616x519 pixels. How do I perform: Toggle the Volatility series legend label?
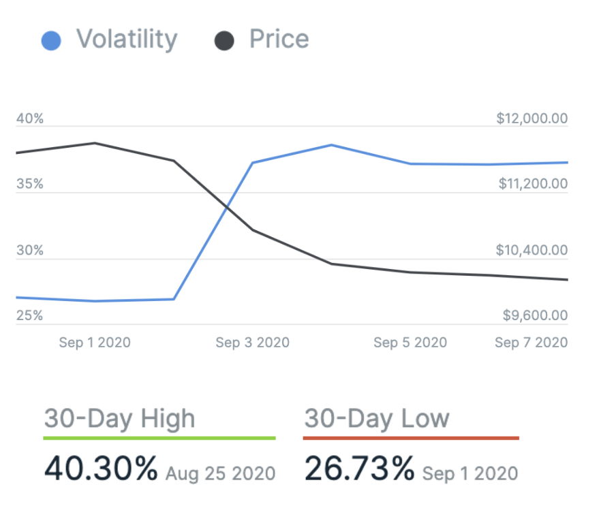(127, 39)
